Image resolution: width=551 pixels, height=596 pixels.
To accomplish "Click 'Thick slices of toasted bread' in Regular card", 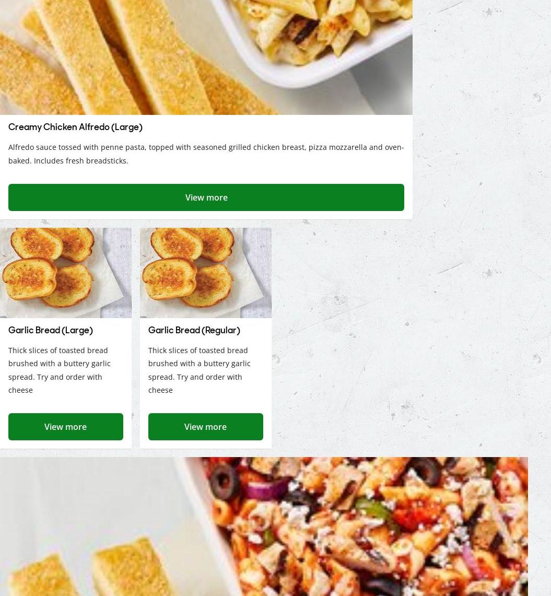I will click(198, 350).
